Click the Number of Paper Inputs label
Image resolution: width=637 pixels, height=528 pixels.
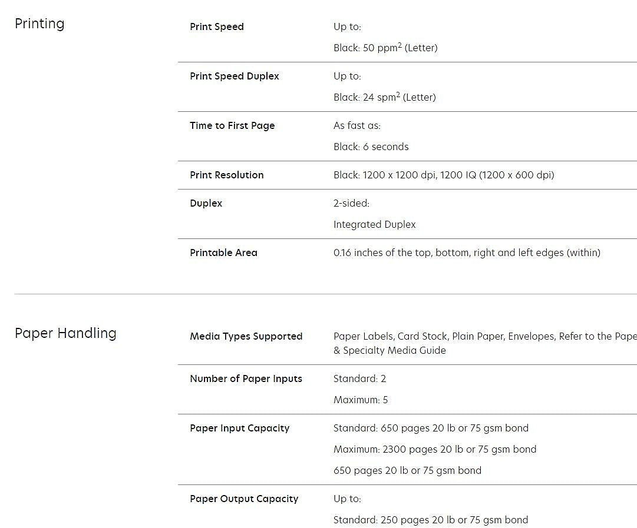[246, 378]
